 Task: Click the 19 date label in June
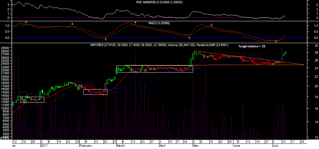[x=258, y=142]
